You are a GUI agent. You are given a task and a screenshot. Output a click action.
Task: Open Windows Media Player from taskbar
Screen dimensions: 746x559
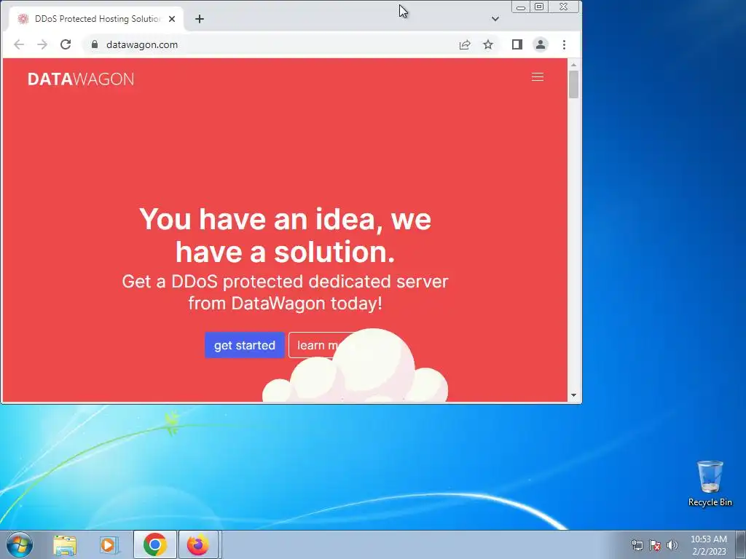click(109, 544)
